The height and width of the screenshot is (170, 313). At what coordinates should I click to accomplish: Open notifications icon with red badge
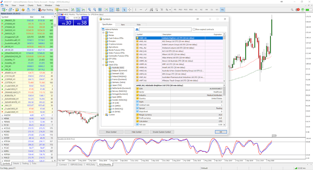pyautogui.click(x=297, y=10)
